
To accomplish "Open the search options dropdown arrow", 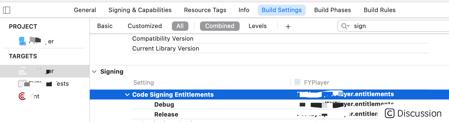I will (348, 26).
